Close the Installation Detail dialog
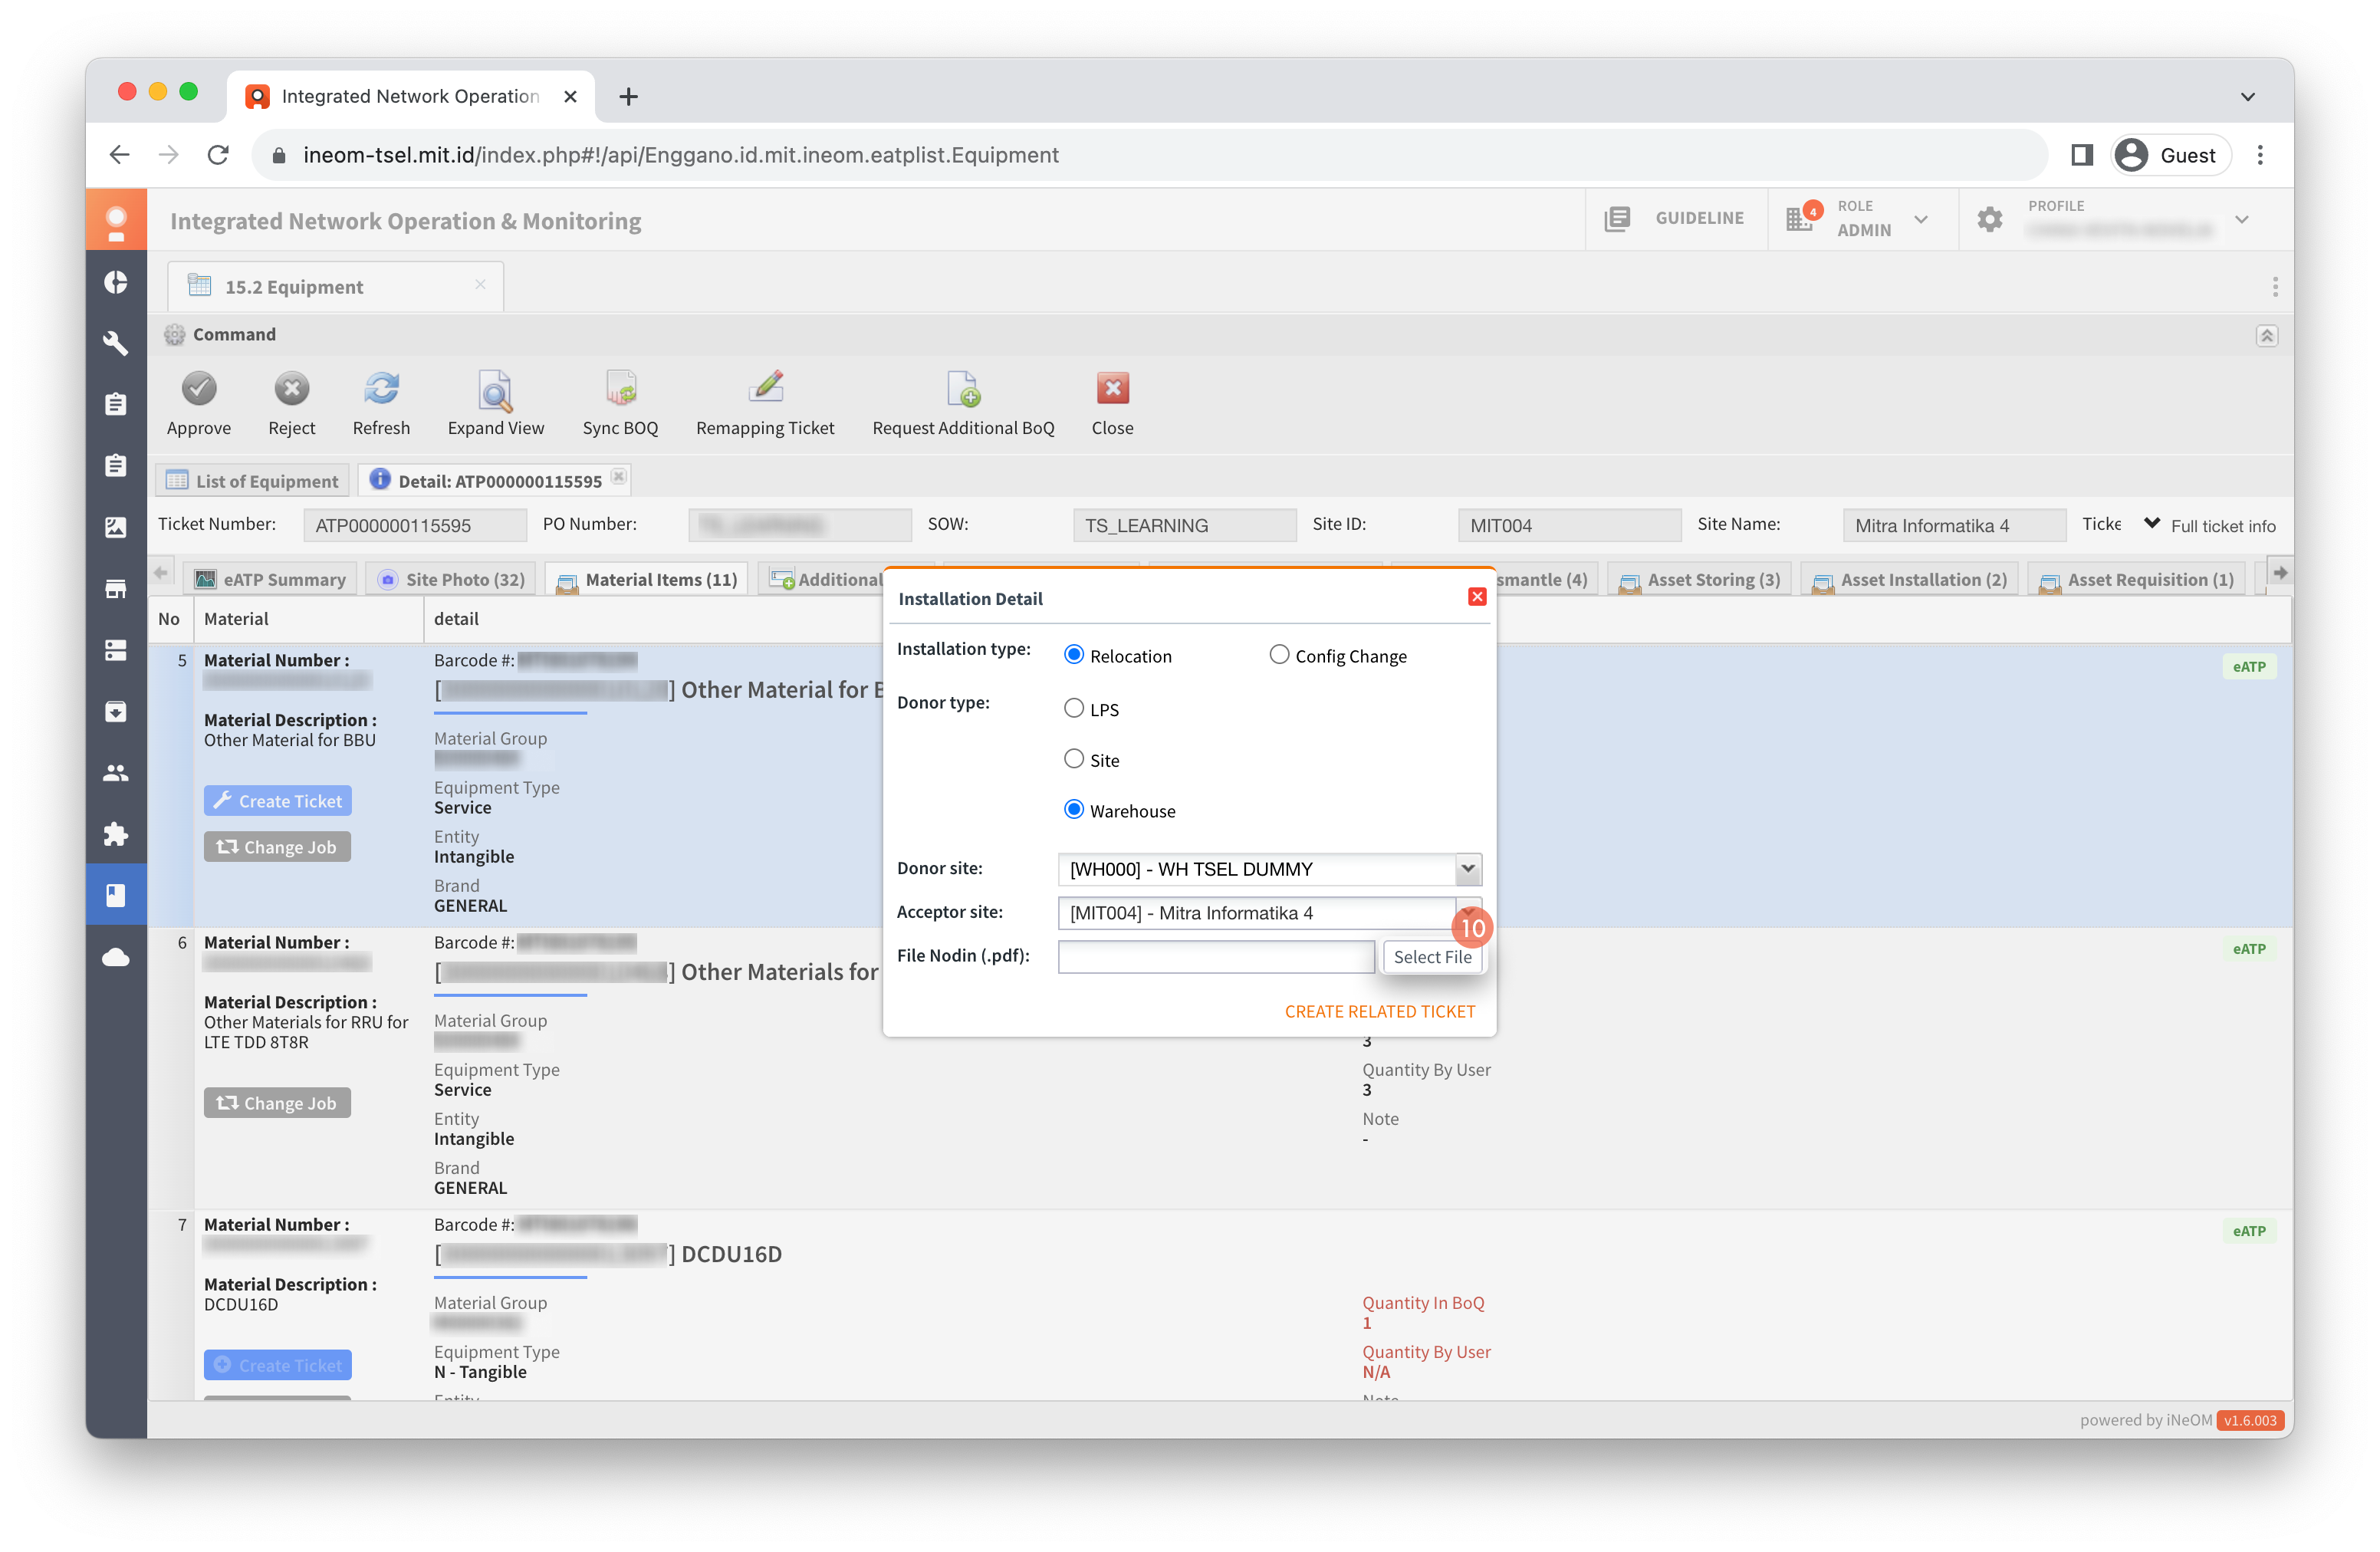Screen dimensions: 2380x1552 click(x=1476, y=597)
